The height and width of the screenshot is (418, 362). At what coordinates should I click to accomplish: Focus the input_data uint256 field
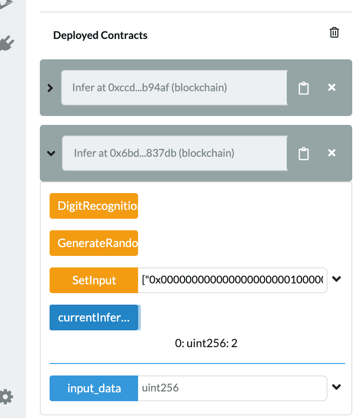click(232, 388)
